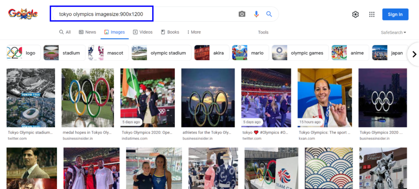
Task: Click kxan.com source text
Action: click(x=307, y=138)
